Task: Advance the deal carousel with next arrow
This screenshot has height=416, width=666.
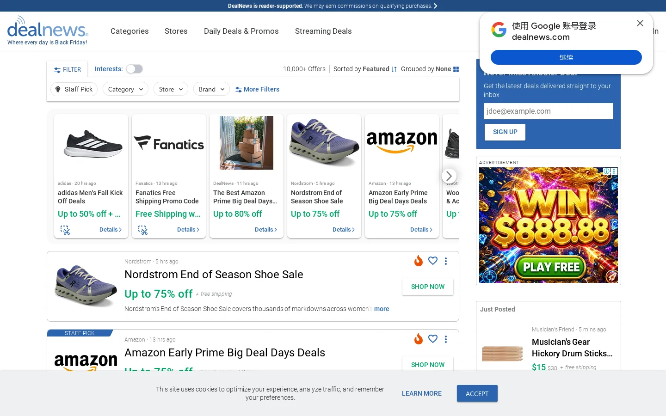Action: coord(449,176)
